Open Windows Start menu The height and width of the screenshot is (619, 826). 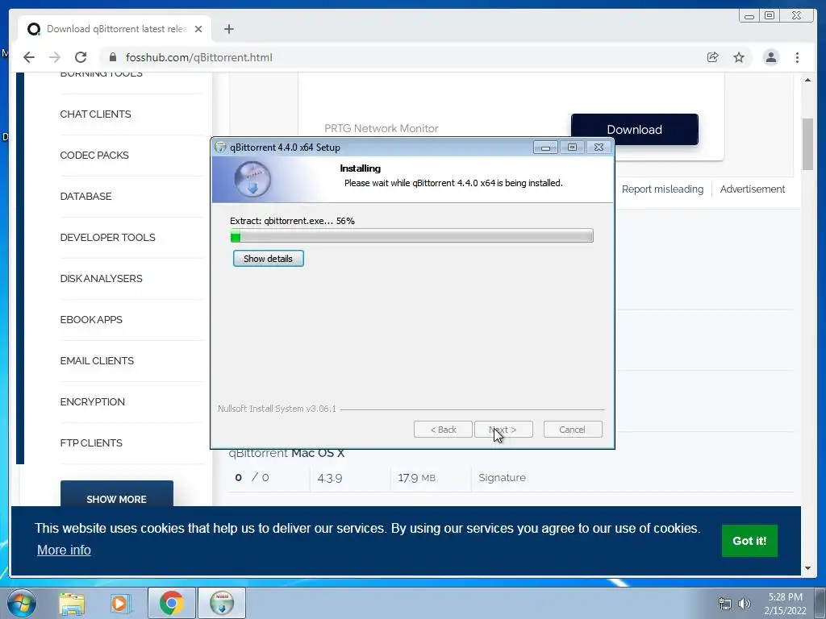(x=21, y=603)
